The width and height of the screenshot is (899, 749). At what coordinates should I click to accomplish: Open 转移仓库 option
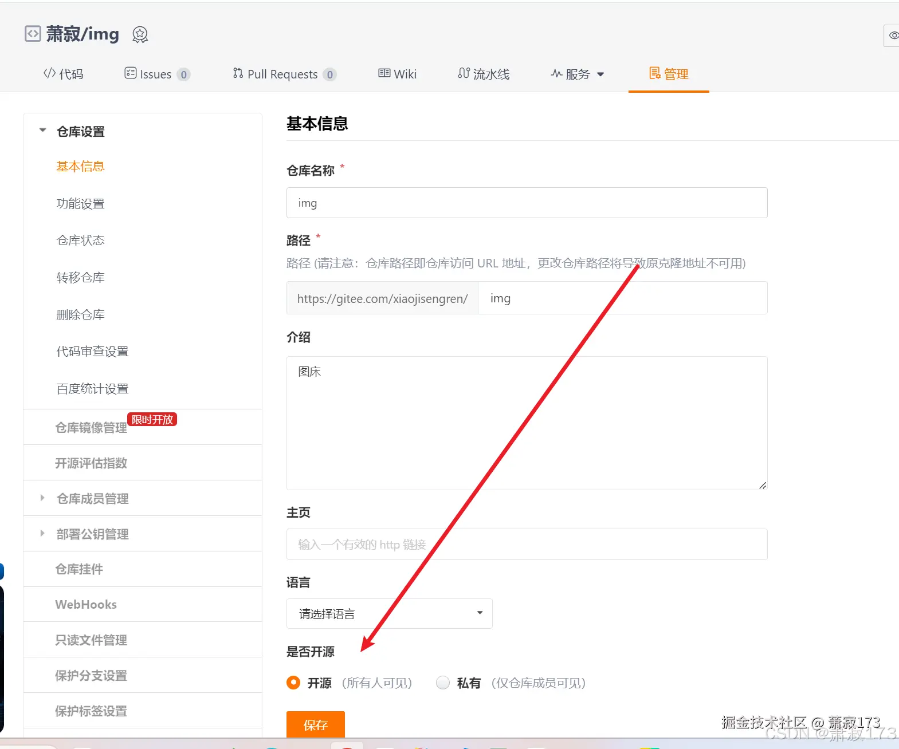coord(80,278)
